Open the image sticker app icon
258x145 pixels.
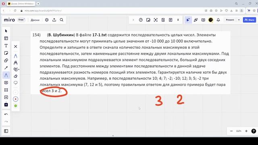(x=148, y=20)
